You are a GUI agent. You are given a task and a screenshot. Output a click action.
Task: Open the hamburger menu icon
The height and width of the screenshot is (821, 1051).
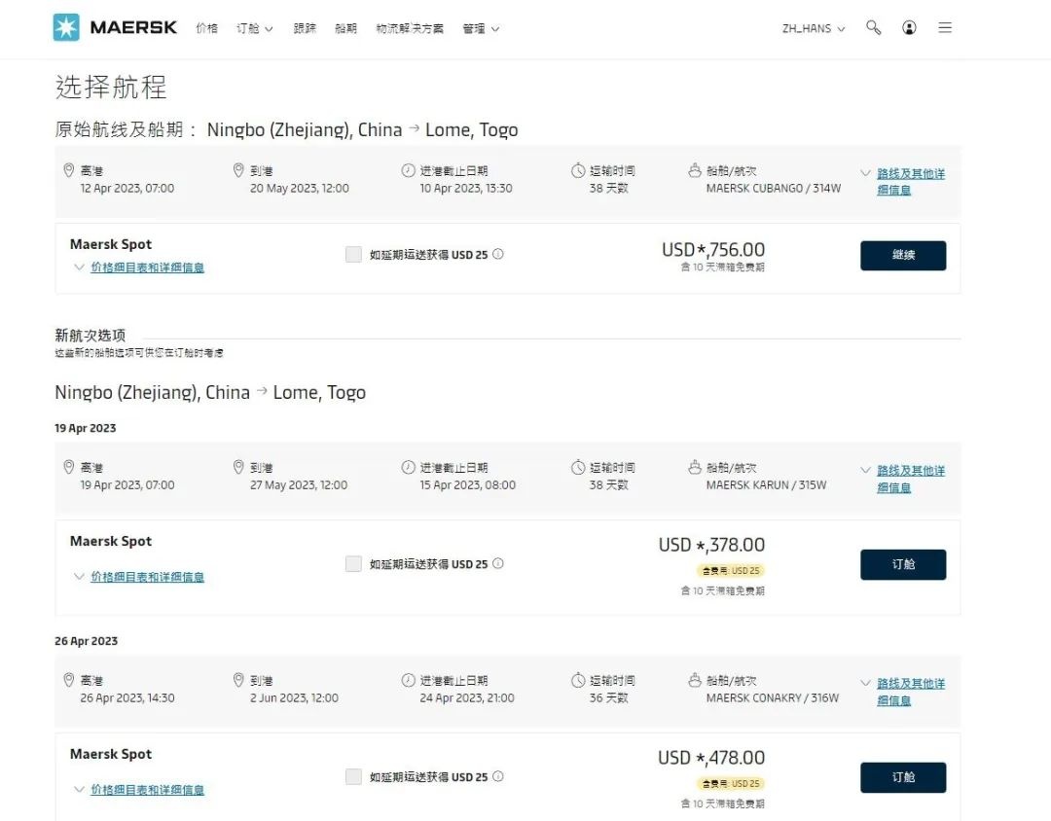tap(945, 27)
